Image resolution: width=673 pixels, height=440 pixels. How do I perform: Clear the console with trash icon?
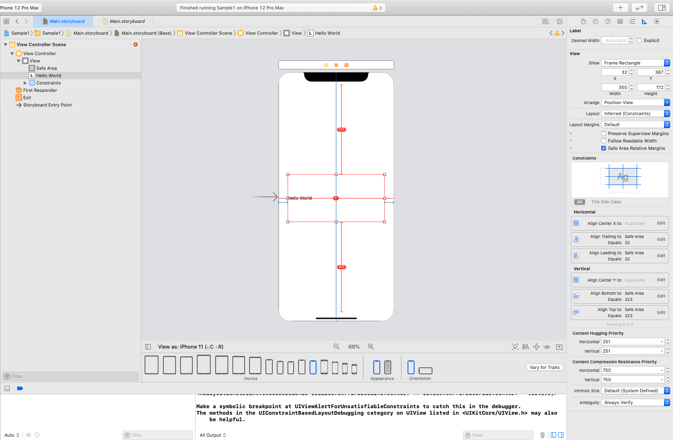[x=542, y=435]
